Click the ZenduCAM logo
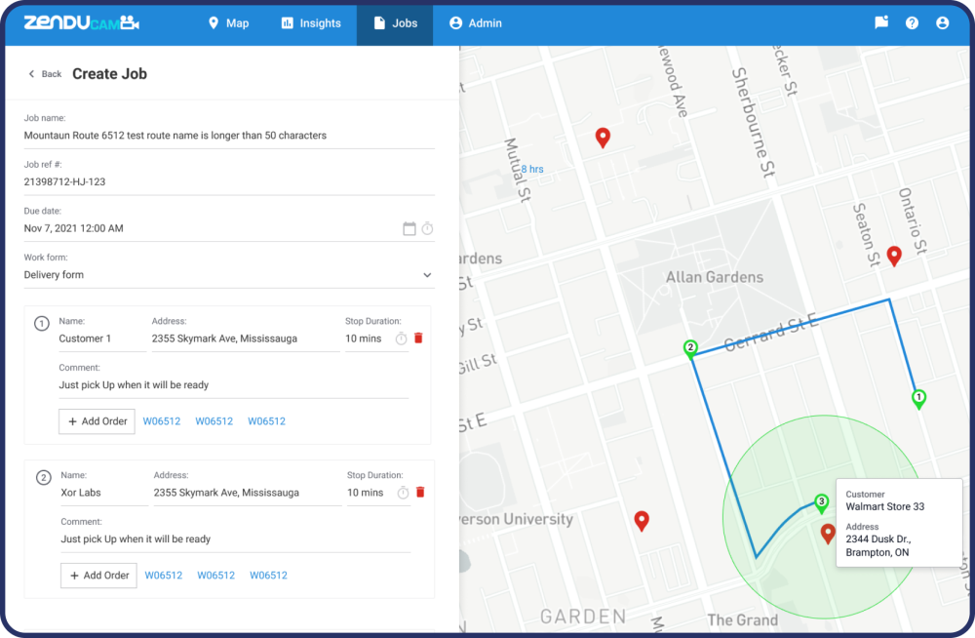This screenshot has height=638, width=975. tap(82, 23)
